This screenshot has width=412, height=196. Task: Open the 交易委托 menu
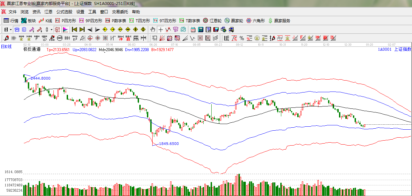point(120,12)
